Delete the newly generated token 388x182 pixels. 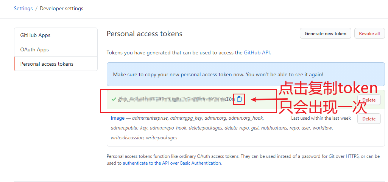(x=369, y=100)
